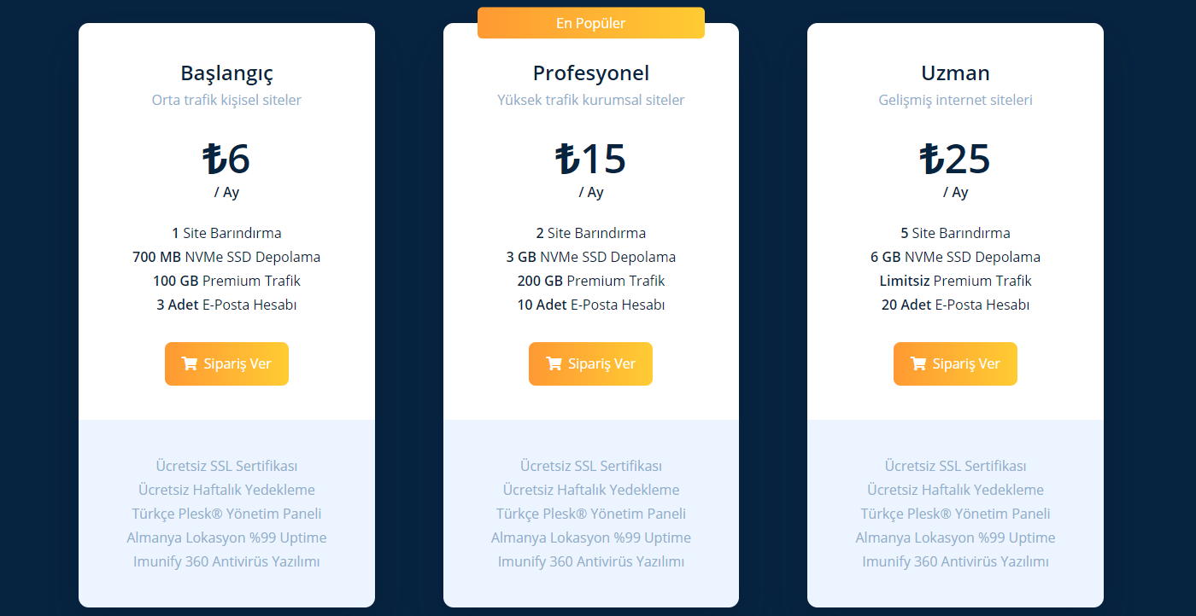1196x616 pixels.
Task: Order the Profesyonel plan via Sipariş Ver text
Action: pyautogui.click(x=601, y=363)
